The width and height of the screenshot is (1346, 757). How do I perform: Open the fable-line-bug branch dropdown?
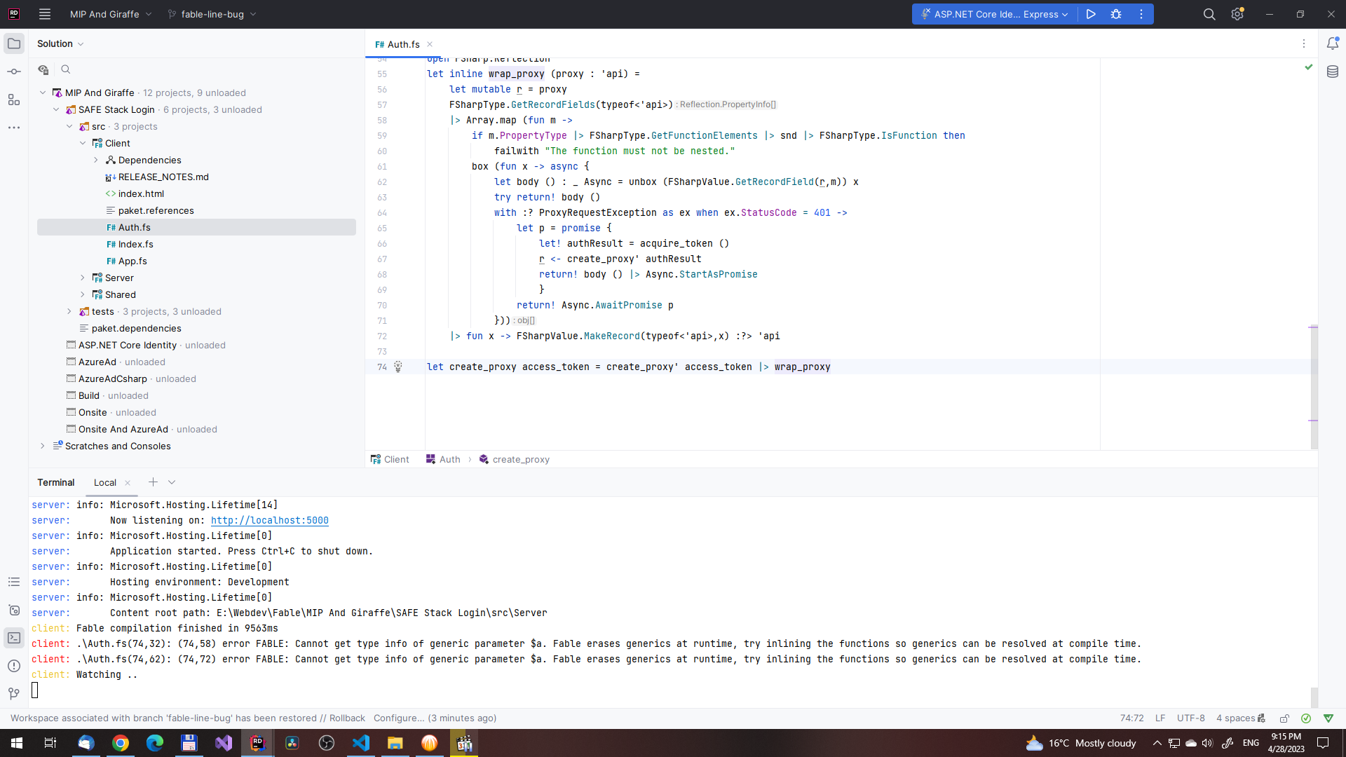tap(211, 14)
